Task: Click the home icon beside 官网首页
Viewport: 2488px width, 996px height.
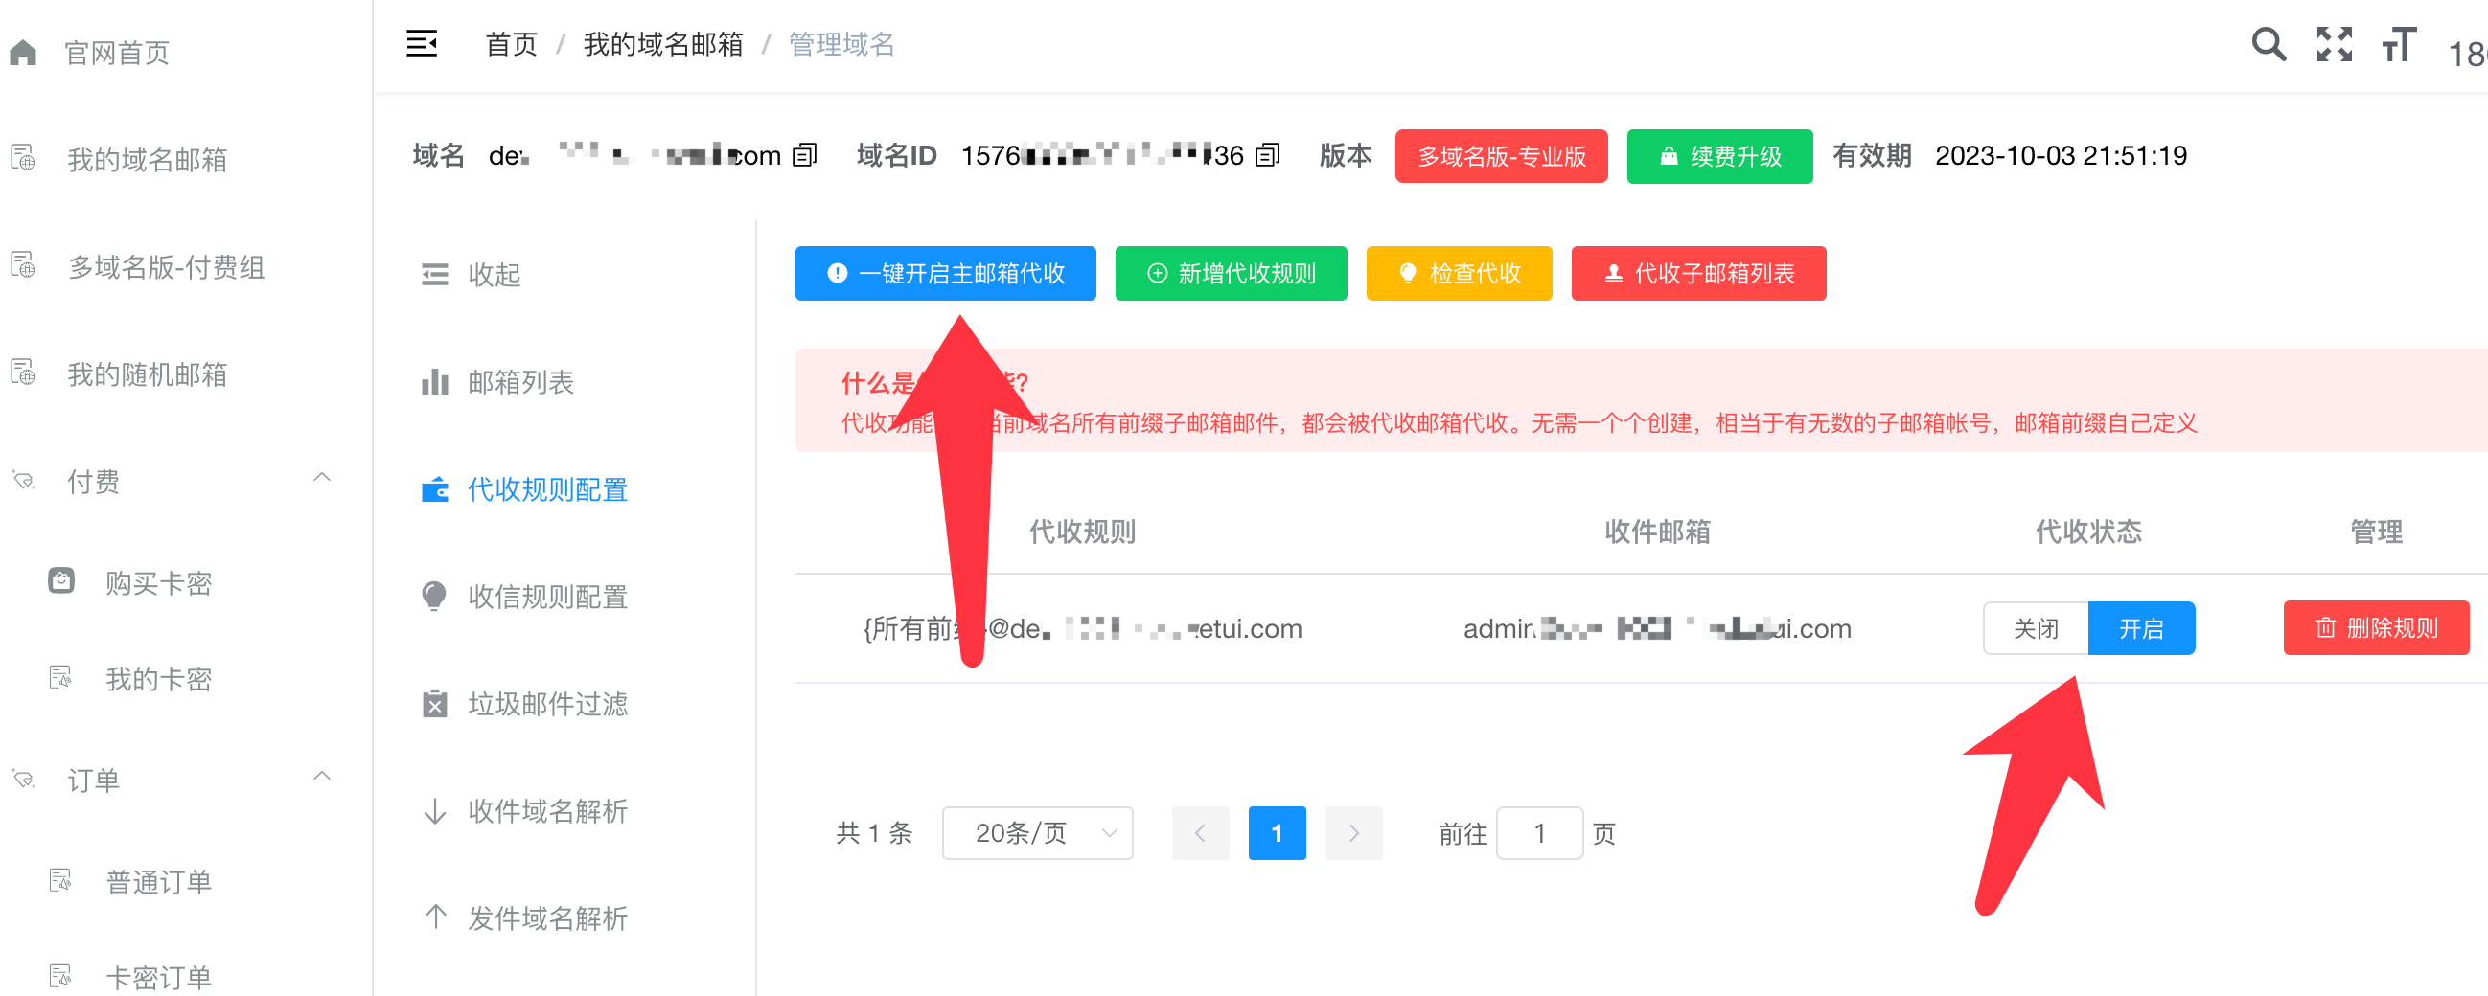Action: [x=23, y=52]
